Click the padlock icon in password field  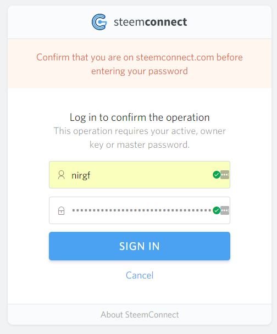point(61,210)
